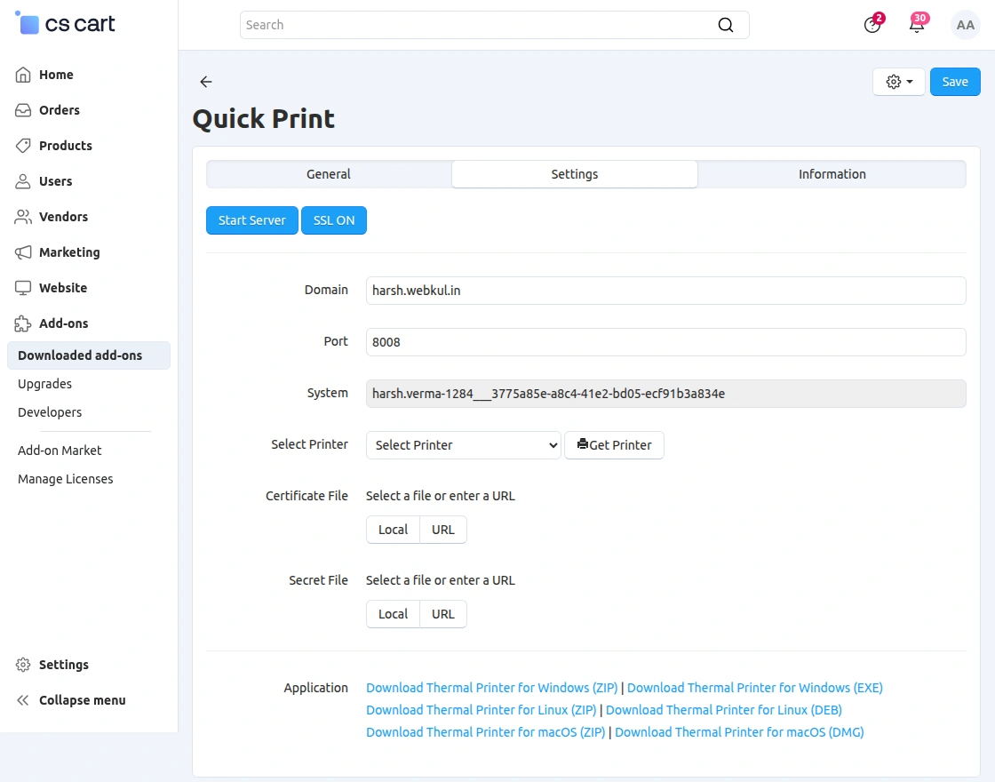Open the AA user avatar menu
The height and width of the screenshot is (782, 995).
[965, 25]
